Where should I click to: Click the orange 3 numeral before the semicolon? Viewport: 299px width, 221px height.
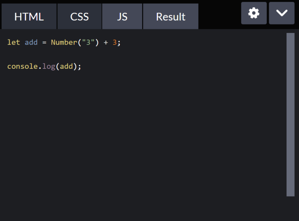tap(115, 42)
